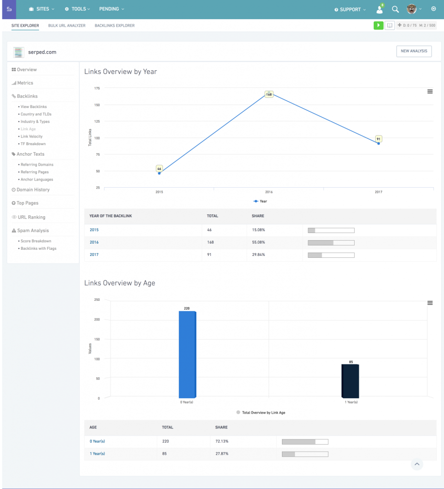Switch to SITE EXPLORER tab

pyautogui.click(x=25, y=26)
